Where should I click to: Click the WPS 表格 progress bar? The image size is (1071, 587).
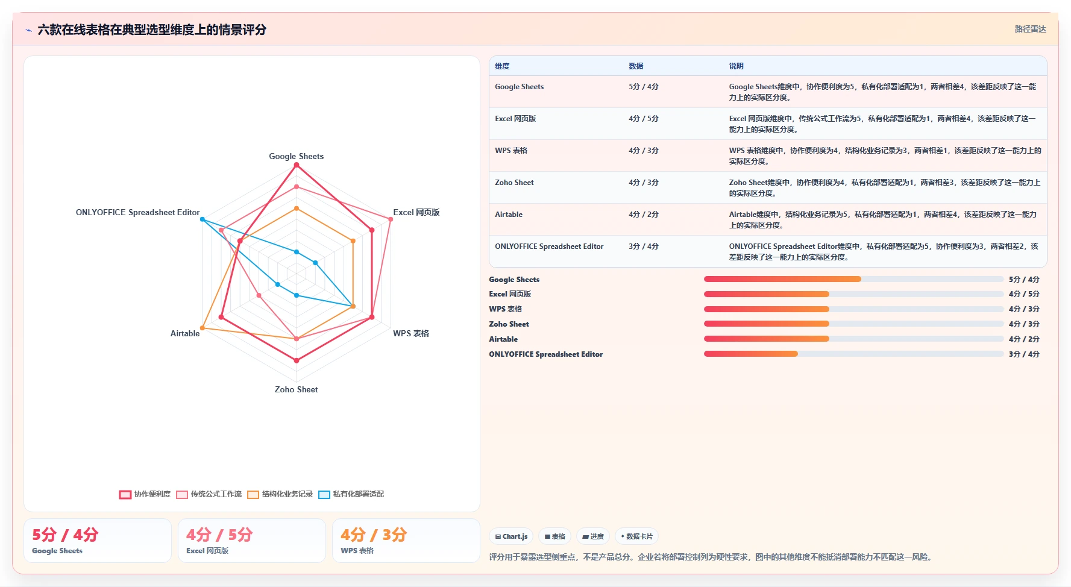pos(853,309)
